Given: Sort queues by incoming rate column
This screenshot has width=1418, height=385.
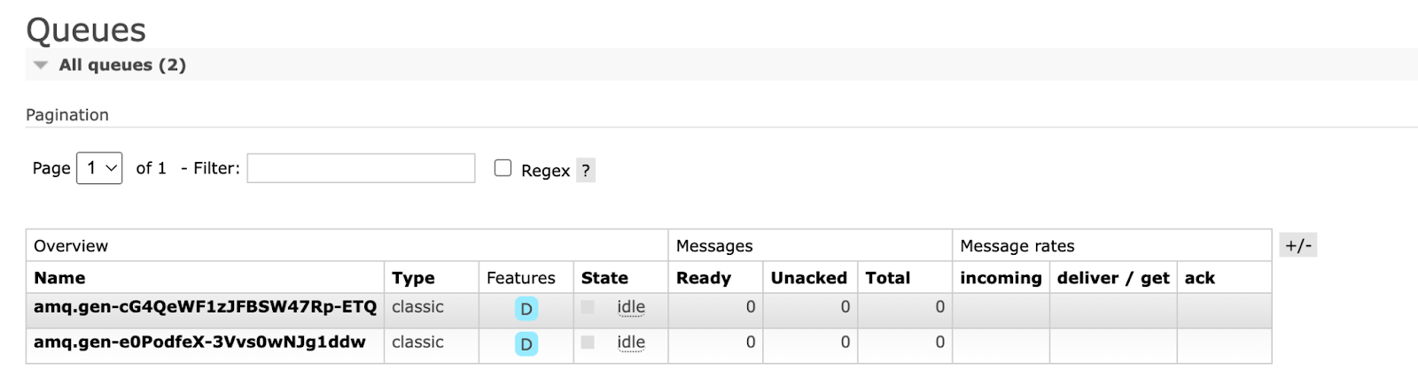Looking at the screenshot, I should (x=1001, y=278).
